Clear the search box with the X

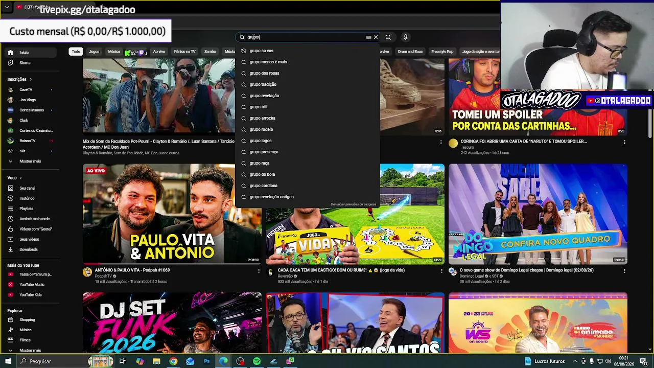coord(376,37)
